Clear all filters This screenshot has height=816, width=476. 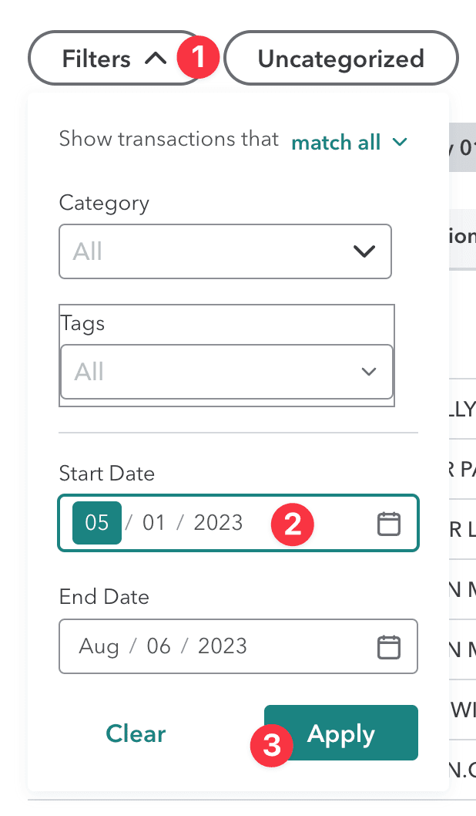tap(136, 733)
